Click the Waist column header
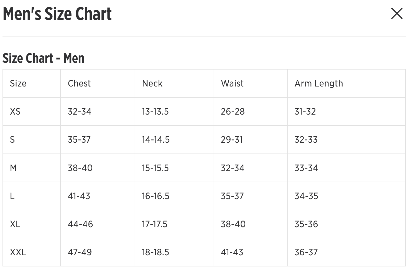410x272 pixels. point(232,83)
